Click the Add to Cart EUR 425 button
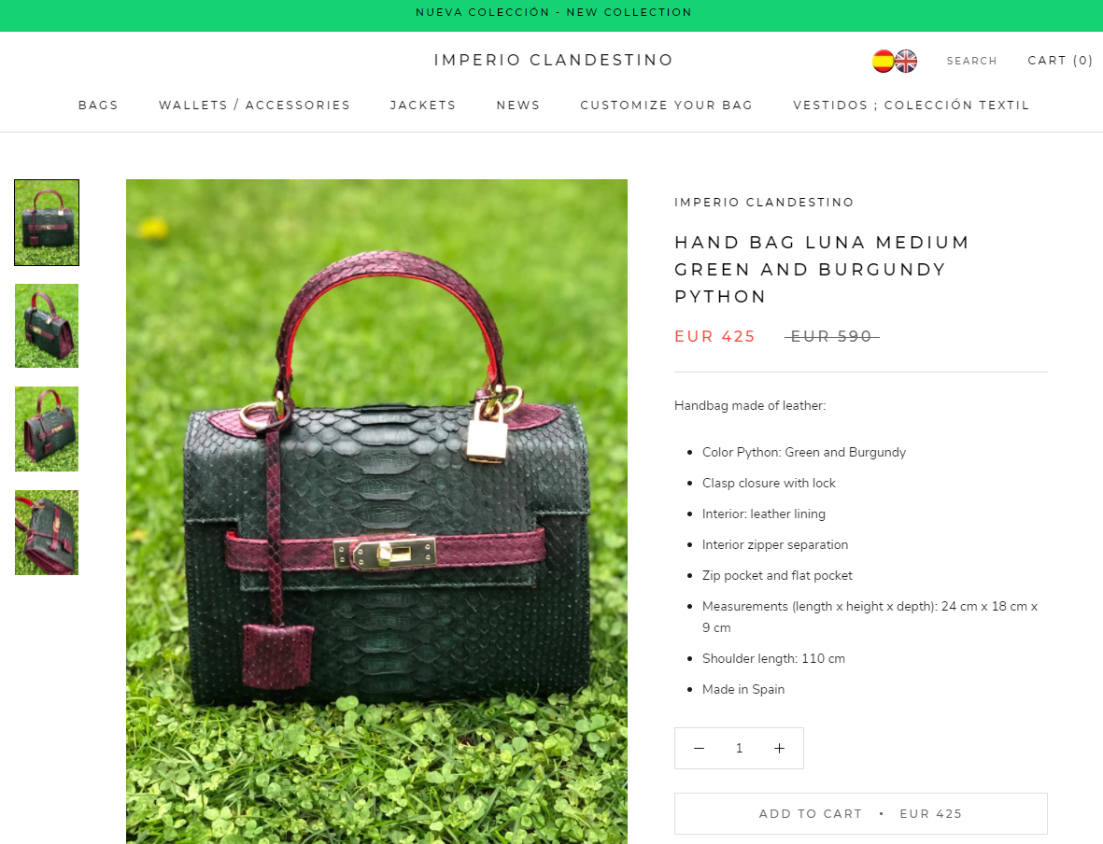The width and height of the screenshot is (1103, 844). (860, 814)
